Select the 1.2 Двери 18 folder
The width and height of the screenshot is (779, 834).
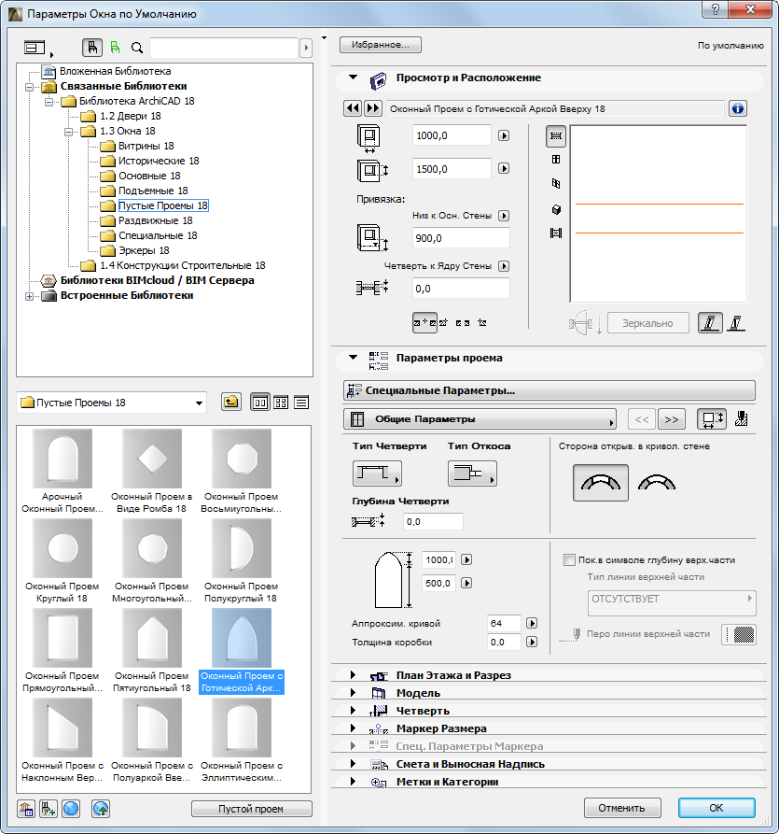tap(131, 116)
